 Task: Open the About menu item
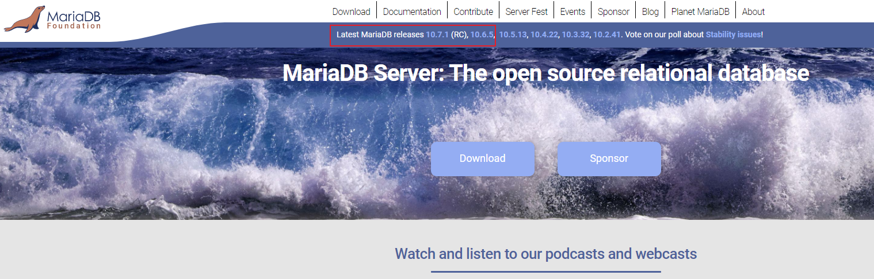click(753, 11)
